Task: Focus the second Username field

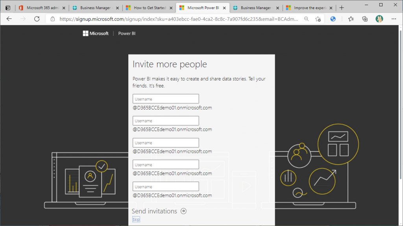Action: (x=166, y=121)
